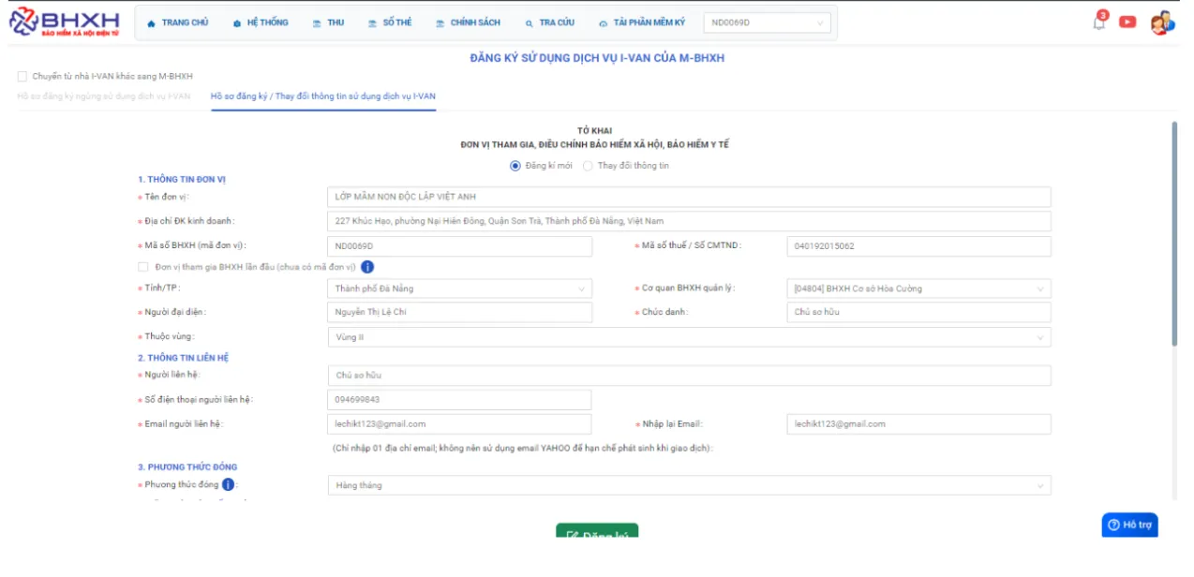Open the user avatar menu
1194x577 pixels.
pos(1162,22)
